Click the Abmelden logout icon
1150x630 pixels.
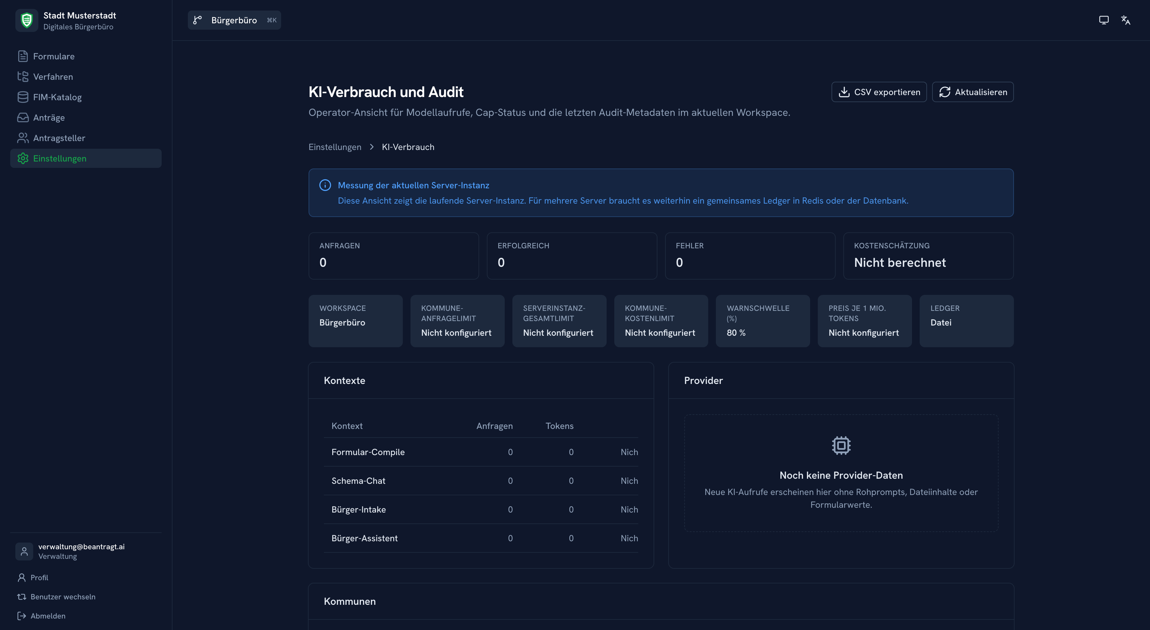coord(21,616)
